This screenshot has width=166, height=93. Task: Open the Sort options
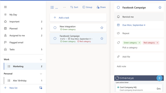pyautogui.click(x=74, y=7)
